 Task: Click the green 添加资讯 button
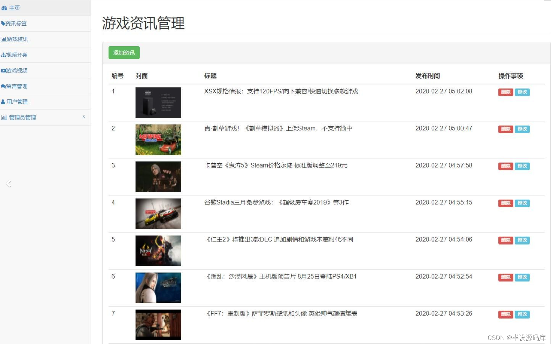(123, 53)
